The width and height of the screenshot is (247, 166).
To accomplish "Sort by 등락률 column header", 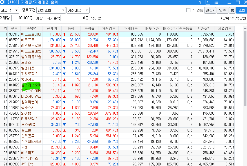I will (90, 29).
